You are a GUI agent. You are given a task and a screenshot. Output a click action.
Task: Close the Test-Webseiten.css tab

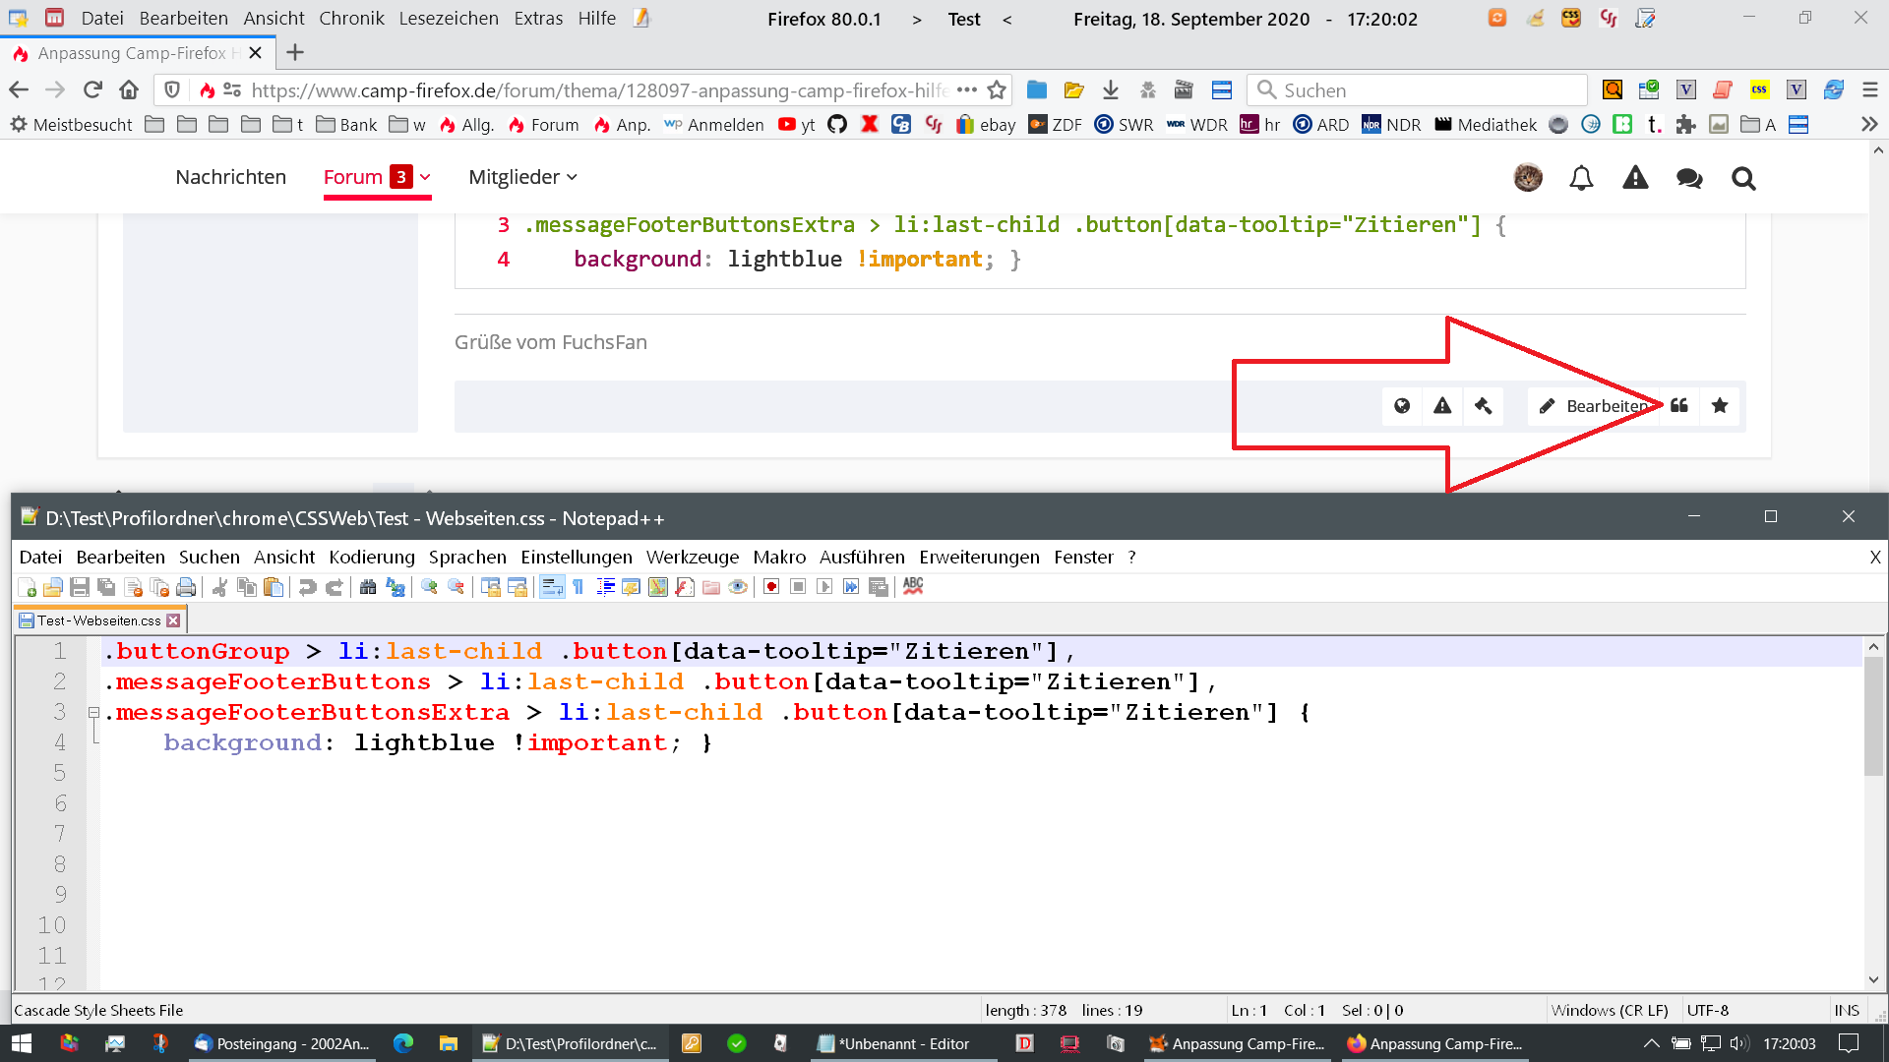[x=174, y=620]
